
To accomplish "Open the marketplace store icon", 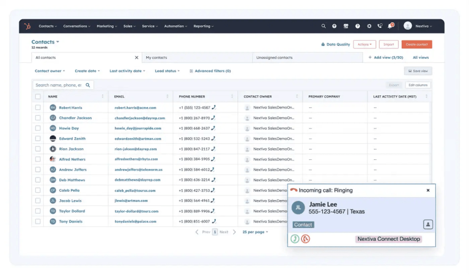I will click(x=346, y=26).
